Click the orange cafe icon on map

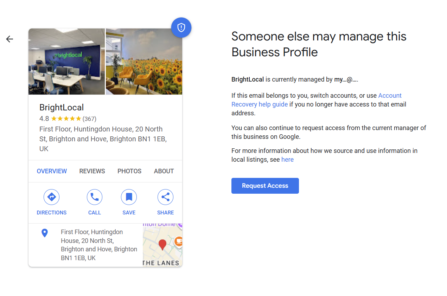179,241
